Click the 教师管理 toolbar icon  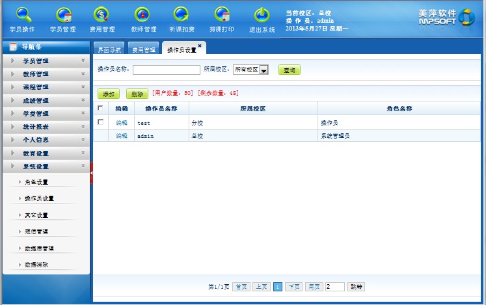[x=143, y=15]
